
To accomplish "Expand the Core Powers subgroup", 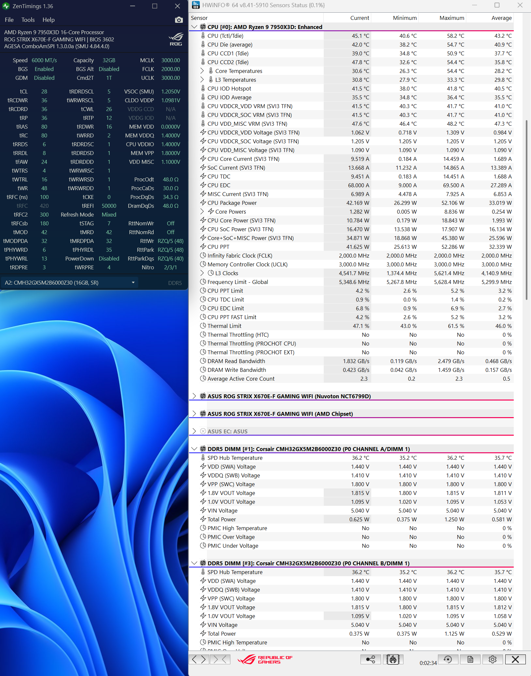I will tap(202, 211).
